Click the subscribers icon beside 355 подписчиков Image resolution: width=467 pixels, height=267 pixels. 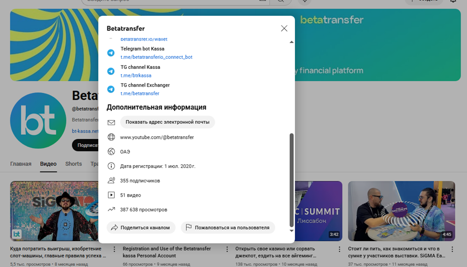(x=111, y=180)
